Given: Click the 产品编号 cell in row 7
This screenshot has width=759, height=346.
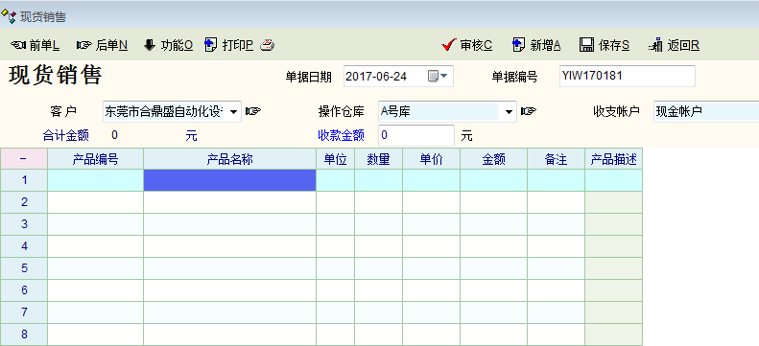Looking at the screenshot, I should click(x=95, y=312).
